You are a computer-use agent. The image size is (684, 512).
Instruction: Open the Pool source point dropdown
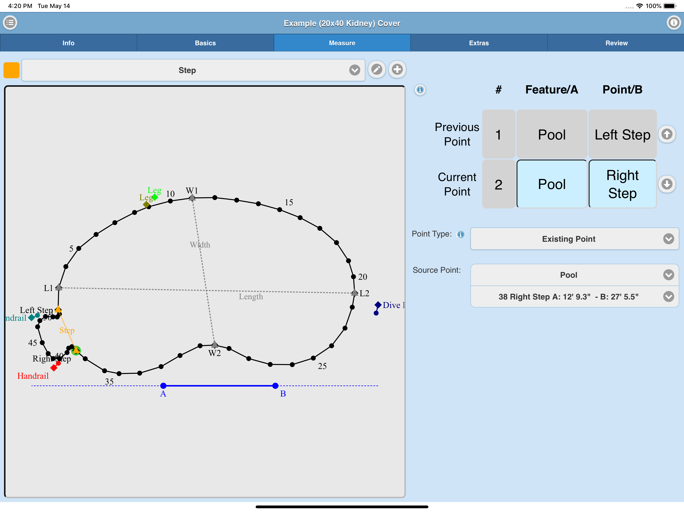tap(574, 275)
